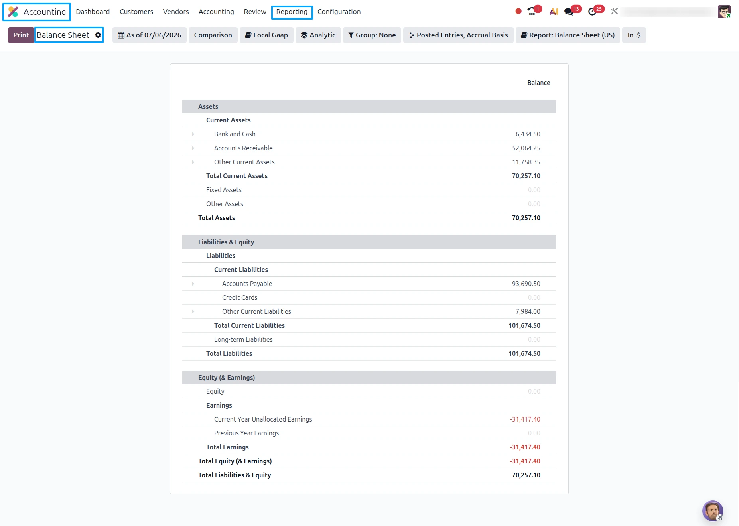739x526 pixels.
Task: Click the Total Equity (& Earnings) label
Action: [x=235, y=461]
